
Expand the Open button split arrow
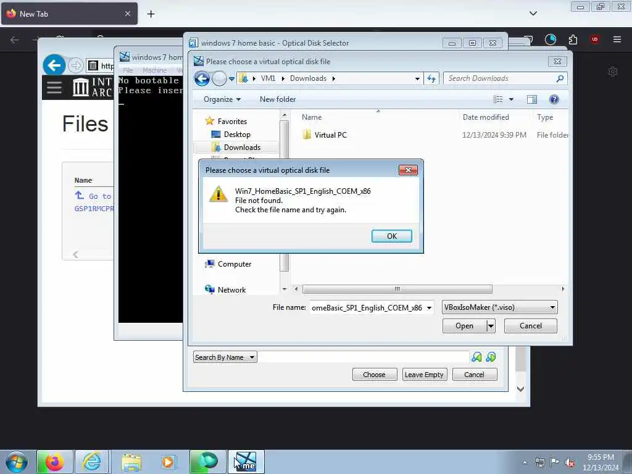491,326
